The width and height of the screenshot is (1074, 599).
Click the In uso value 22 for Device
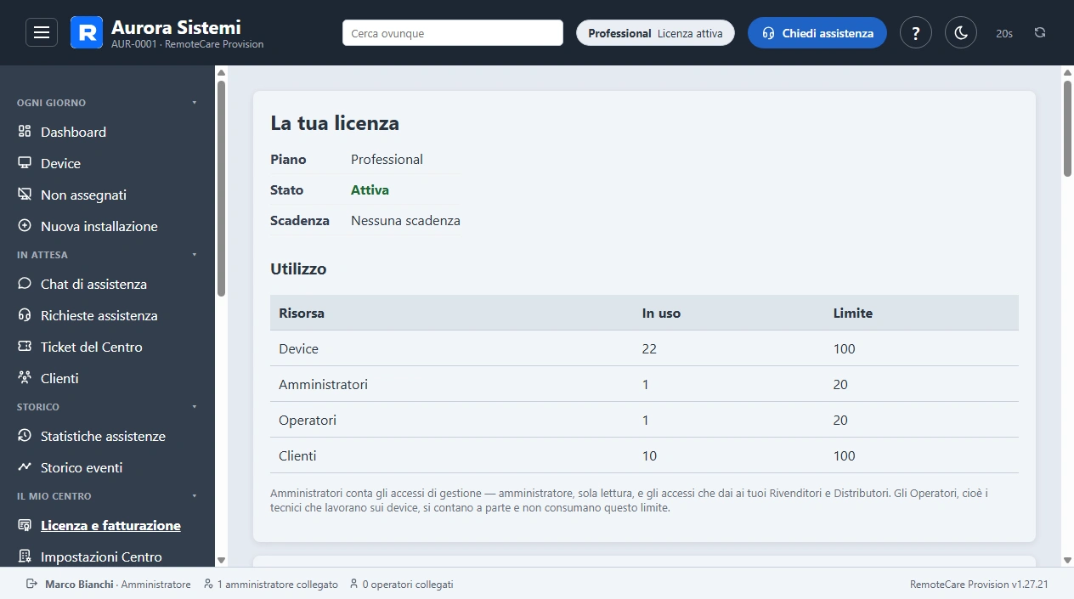649,348
